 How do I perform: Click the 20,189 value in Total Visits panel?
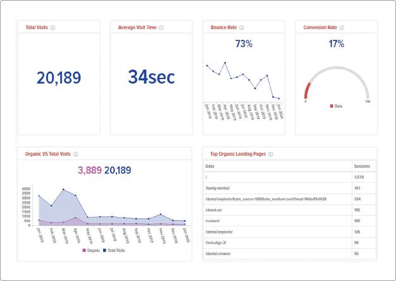pyautogui.click(x=59, y=78)
